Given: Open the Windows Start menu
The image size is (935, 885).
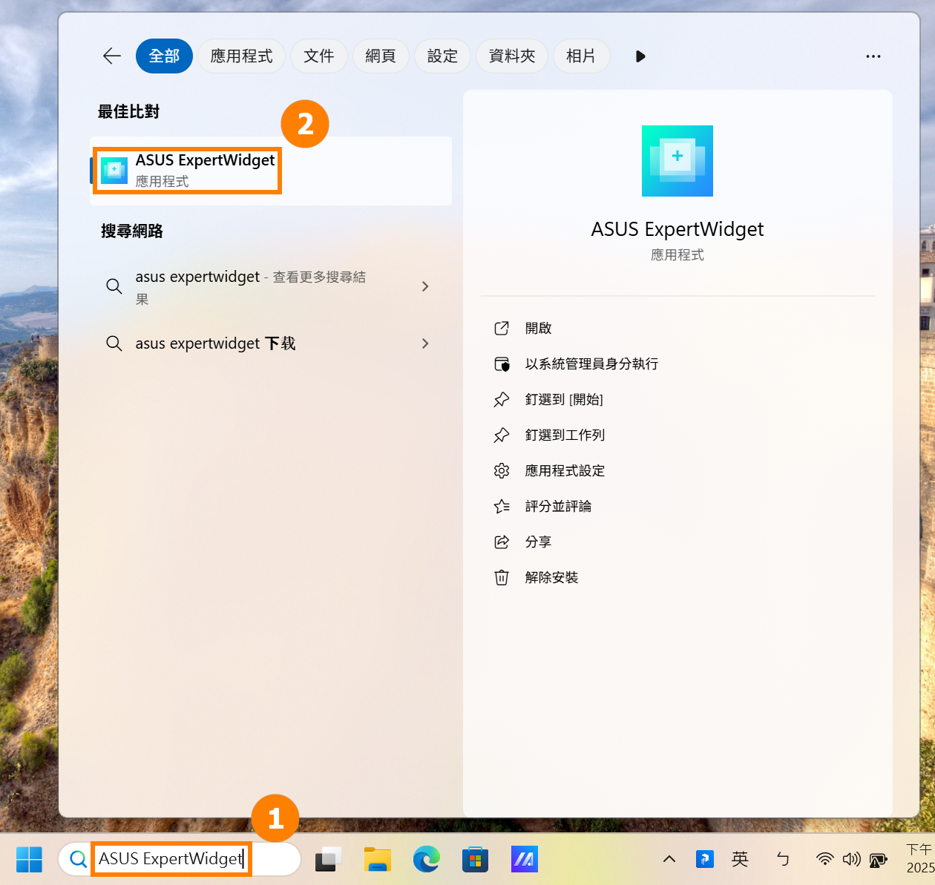Looking at the screenshot, I should coord(30,859).
